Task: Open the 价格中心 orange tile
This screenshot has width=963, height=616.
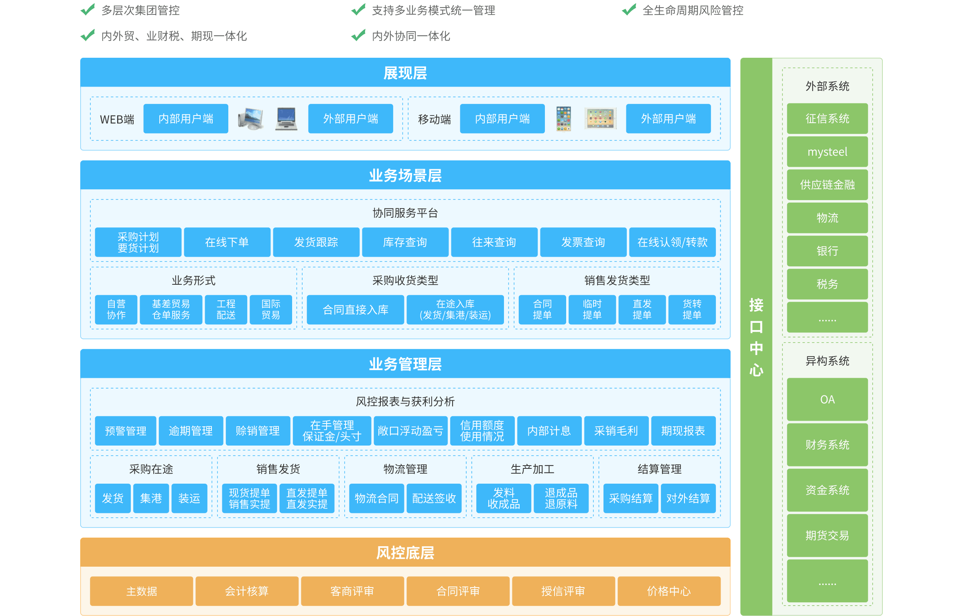Action: (669, 591)
